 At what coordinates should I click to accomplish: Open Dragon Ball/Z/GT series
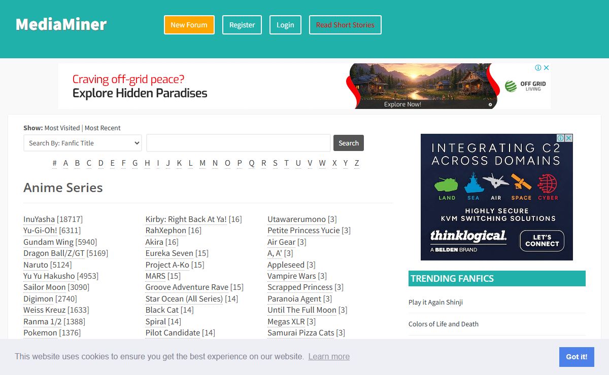coord(54,253)
